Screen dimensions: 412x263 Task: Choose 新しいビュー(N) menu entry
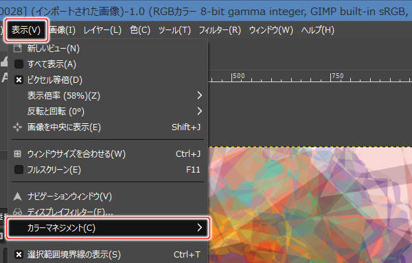click(108, 49)
